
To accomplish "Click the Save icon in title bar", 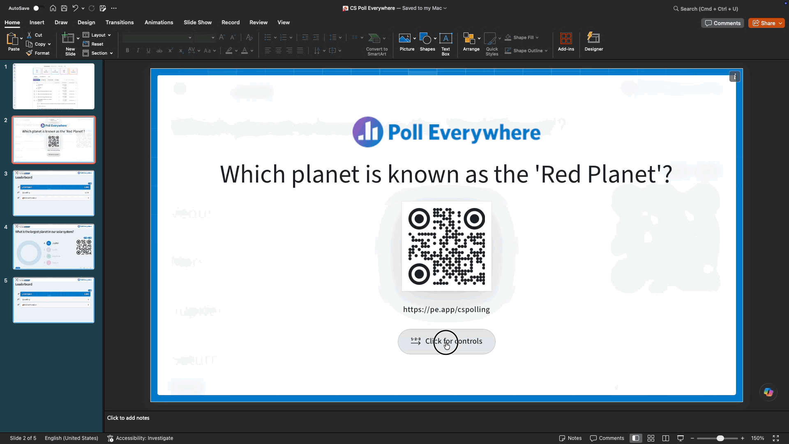I will coord(64,8).
